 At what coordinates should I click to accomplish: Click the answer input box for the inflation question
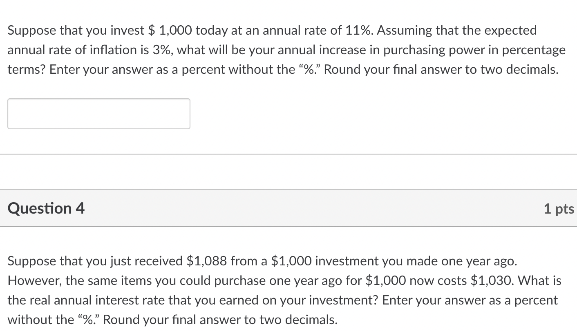click(98, 113)
